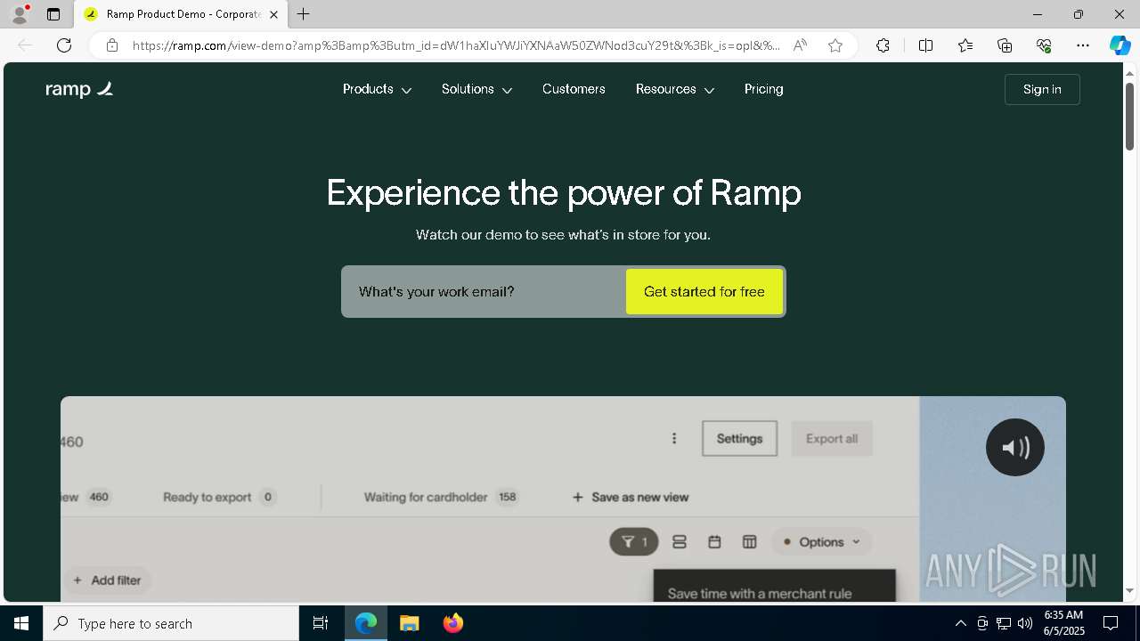The image size is (1140, 641).
Task: Open the taskbar clock and date
Action: point(1063,623)
